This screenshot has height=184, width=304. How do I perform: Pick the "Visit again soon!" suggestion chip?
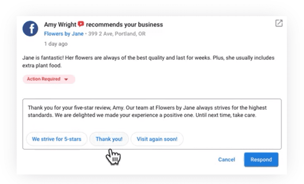coord(157,139)
